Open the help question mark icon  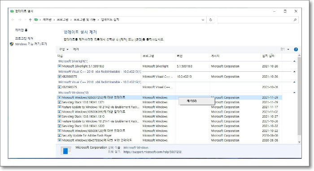click(x=296, y=49)
